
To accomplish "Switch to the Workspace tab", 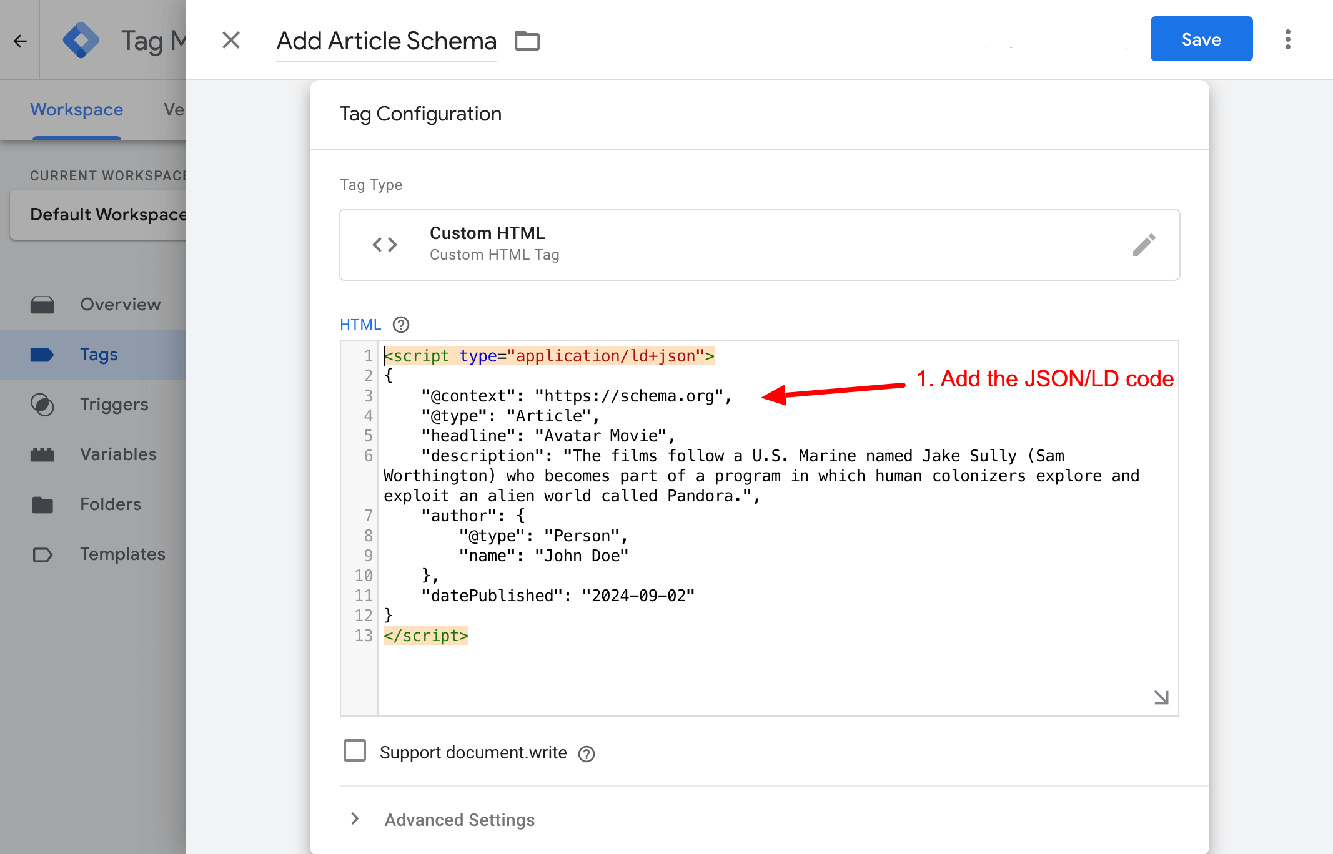I will click(76, 110).
